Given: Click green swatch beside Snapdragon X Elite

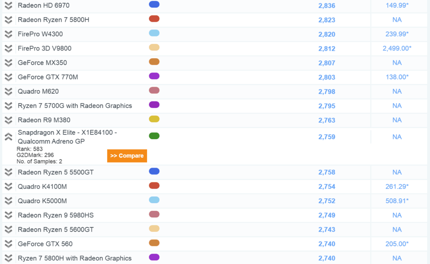Looking at the screenshot, I should point(154,136).
